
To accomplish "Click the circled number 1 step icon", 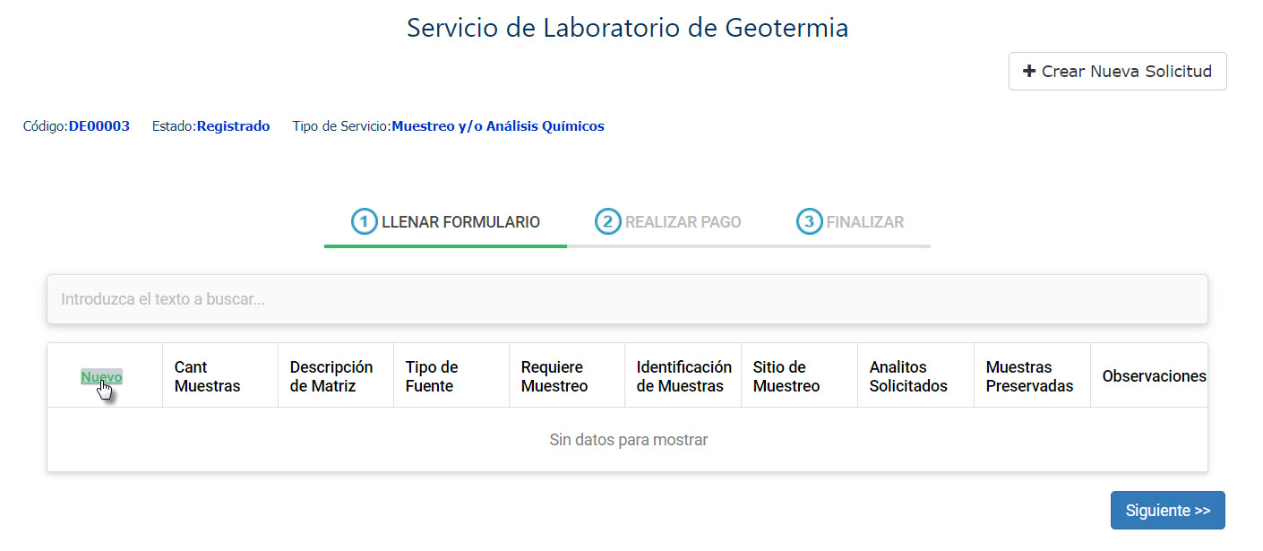I will click(x=364, y=222).
